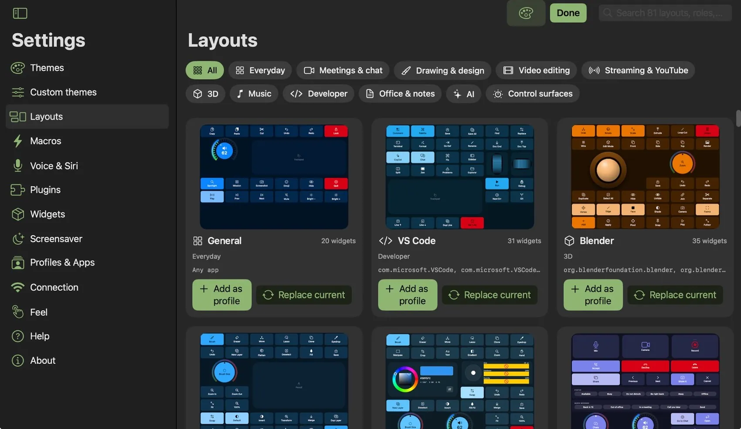This screenshot has width=741, height=429.
Task: Filter layouts by Video editing
Action: 536,70
